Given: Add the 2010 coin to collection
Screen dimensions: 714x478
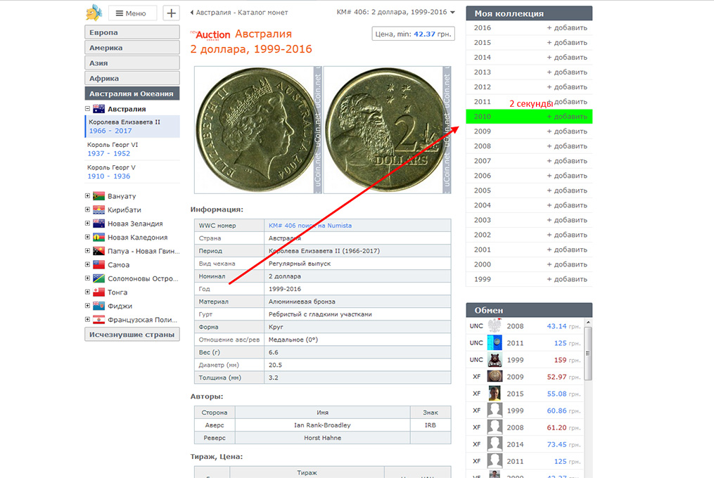Looking at the screenshot, I should [566, 117].
